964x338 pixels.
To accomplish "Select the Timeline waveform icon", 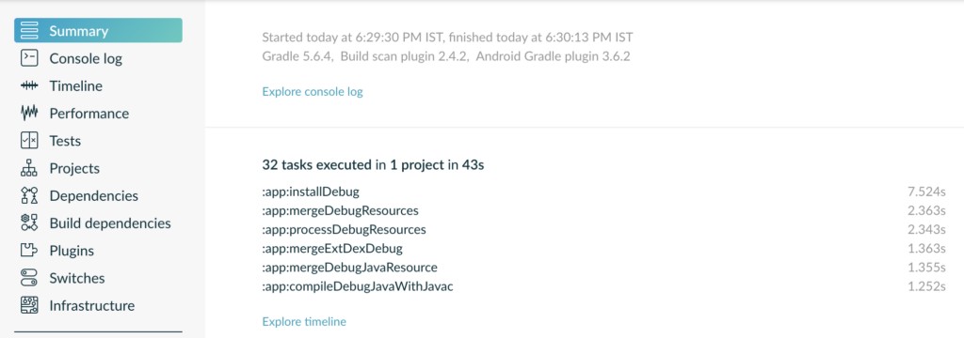I will coord(29,85).
